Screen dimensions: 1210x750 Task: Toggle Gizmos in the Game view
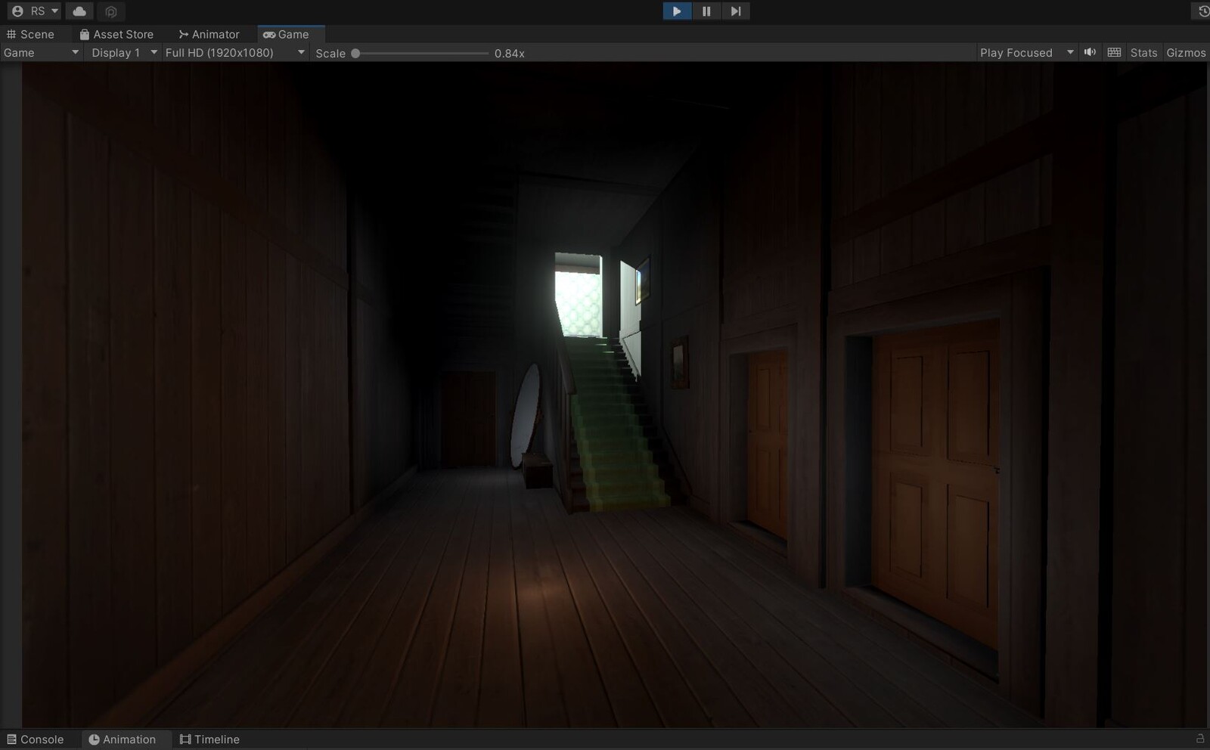pos(1186,53)
